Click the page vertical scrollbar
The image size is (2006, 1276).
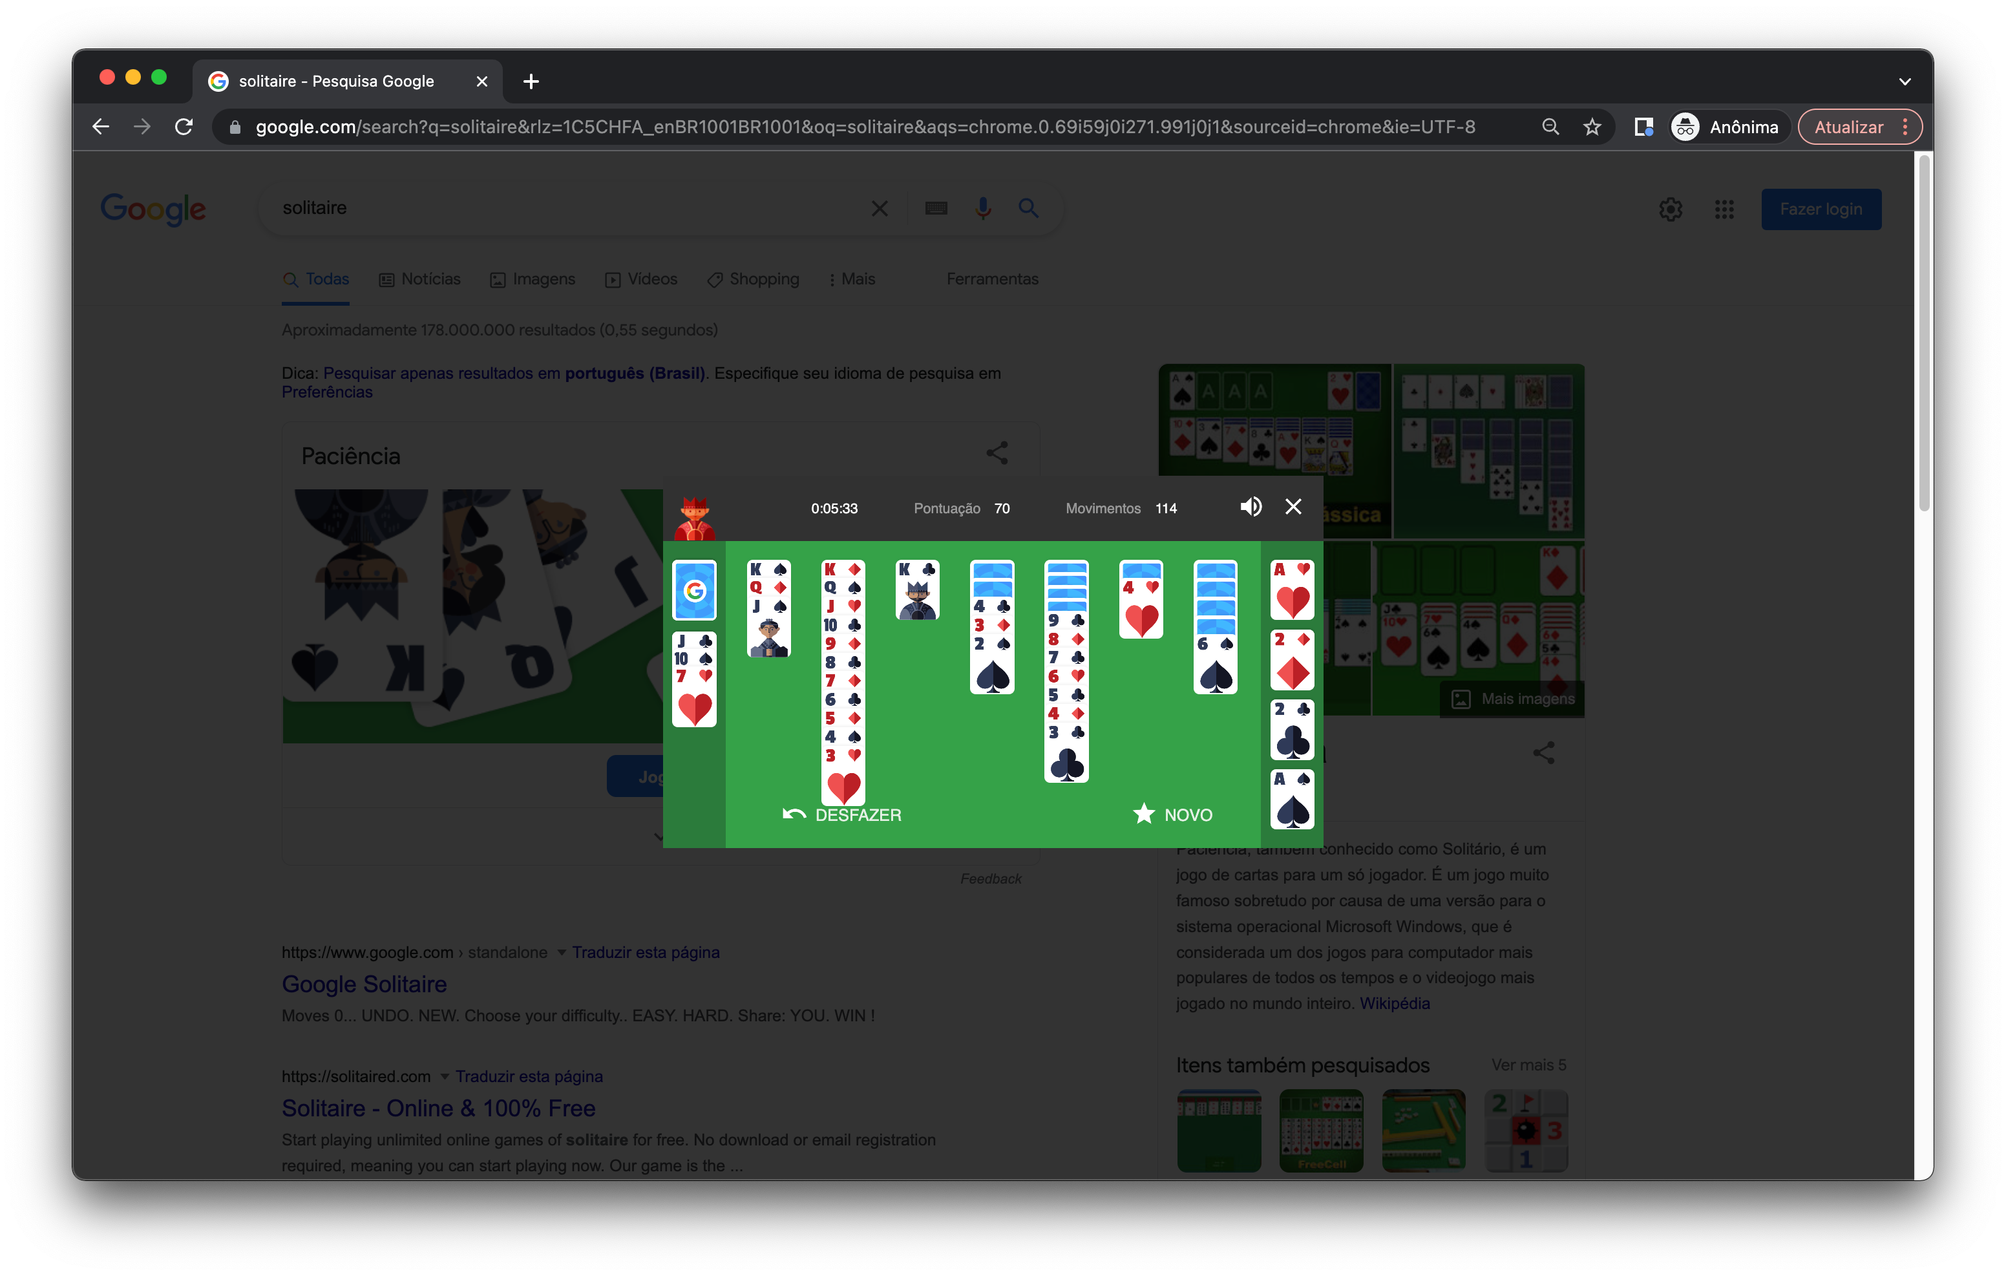(1923, 334)
